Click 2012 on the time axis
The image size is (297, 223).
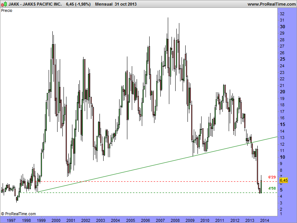pyautogui.click(x=235, y=220)
